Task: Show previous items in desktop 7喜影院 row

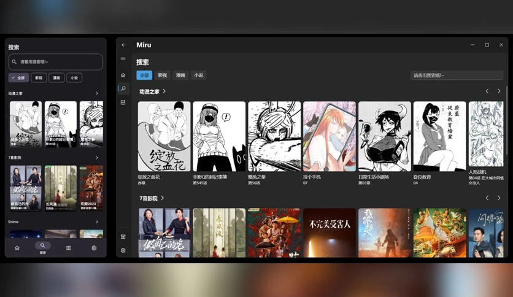Action: 487,198
